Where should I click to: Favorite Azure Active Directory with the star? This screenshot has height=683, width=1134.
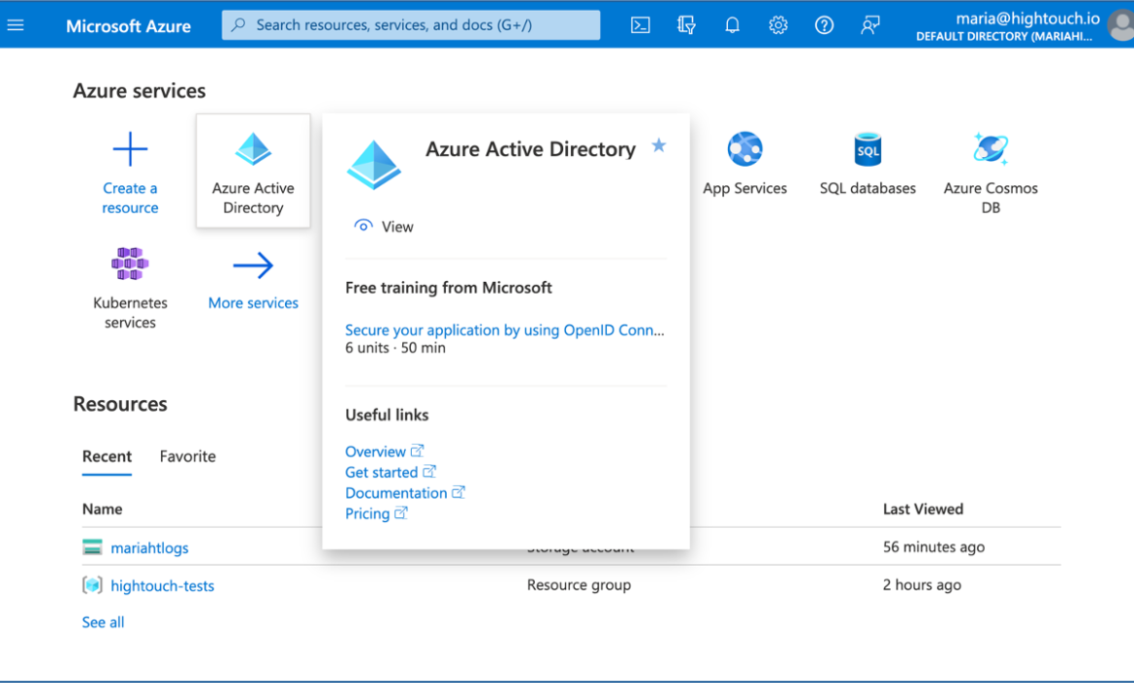[659, 145]
